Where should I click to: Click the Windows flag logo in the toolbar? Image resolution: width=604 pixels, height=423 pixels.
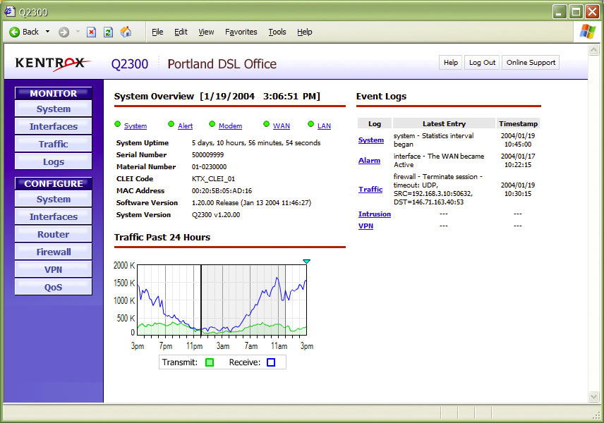(587, 32)
